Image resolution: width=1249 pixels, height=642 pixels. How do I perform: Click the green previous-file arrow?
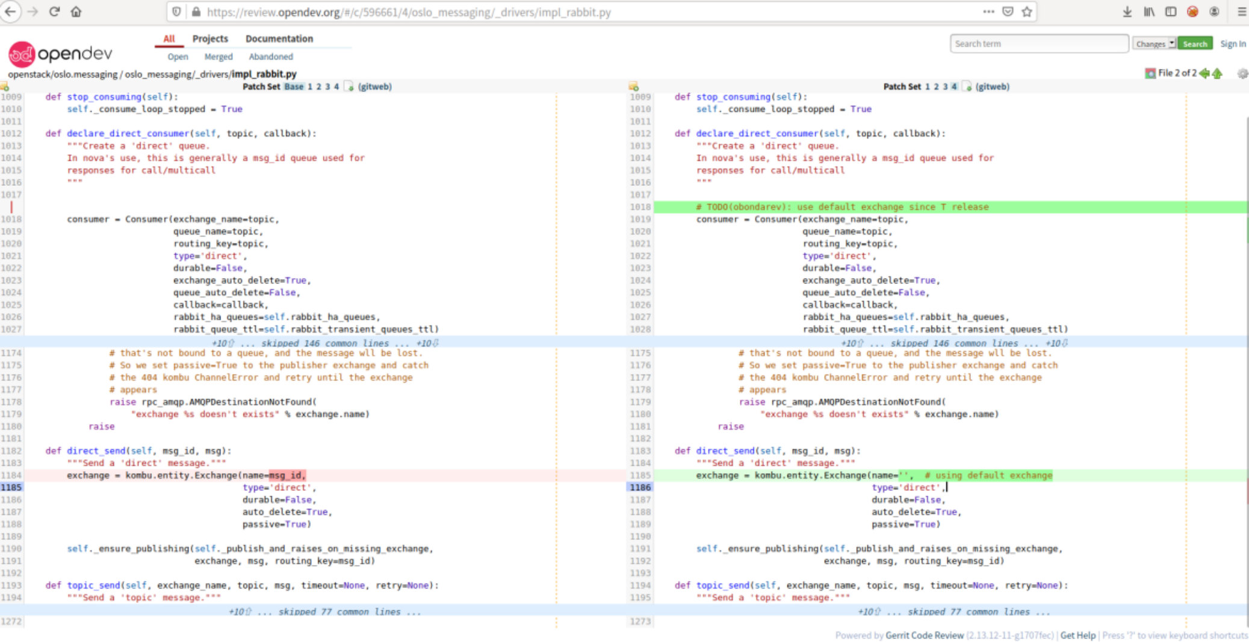pos(1204,73)
